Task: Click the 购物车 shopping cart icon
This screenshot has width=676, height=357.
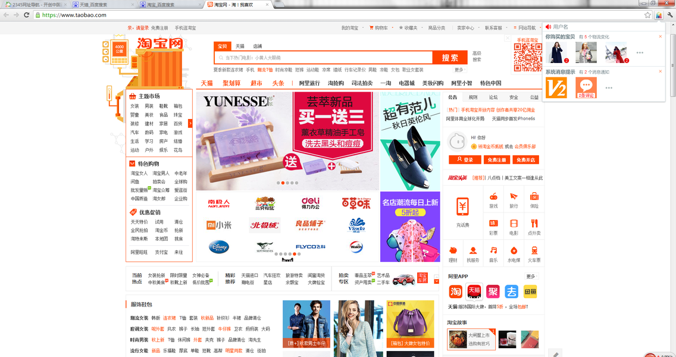Action: tap(371, 27)
